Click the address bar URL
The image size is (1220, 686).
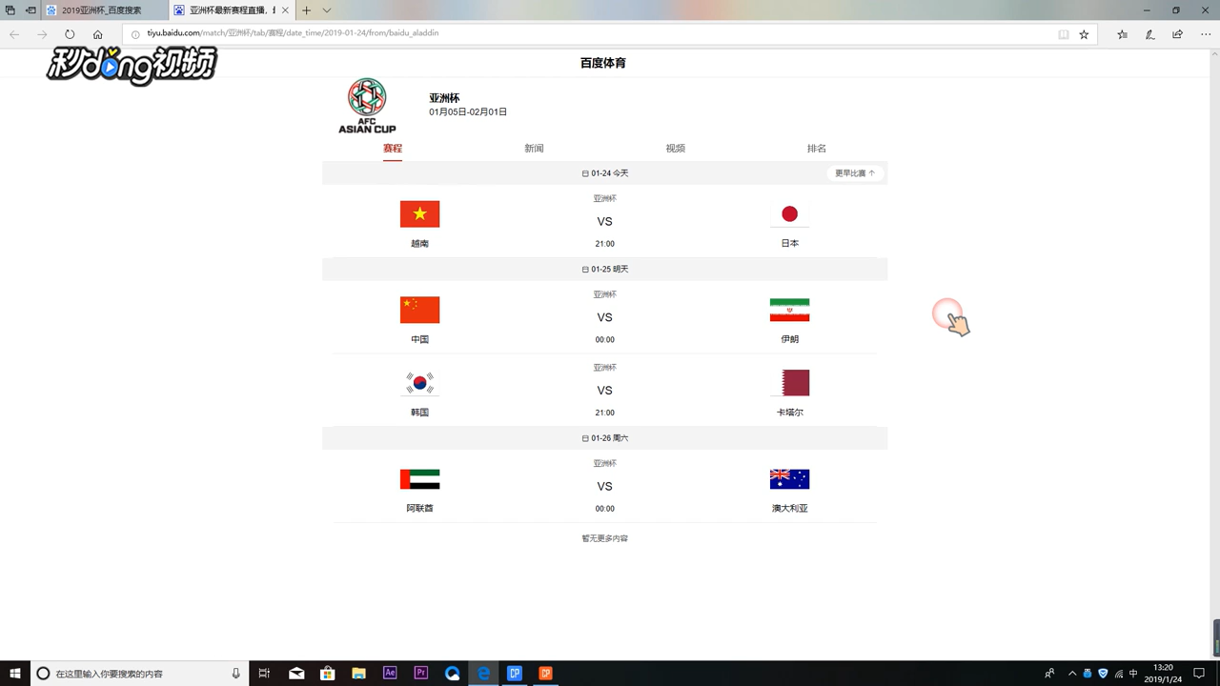pos(293,33)
